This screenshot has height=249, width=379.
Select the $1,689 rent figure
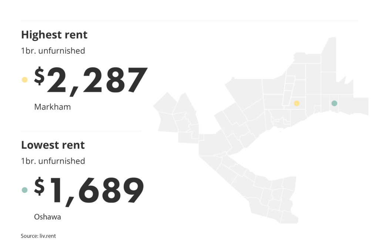pos(89,191)
